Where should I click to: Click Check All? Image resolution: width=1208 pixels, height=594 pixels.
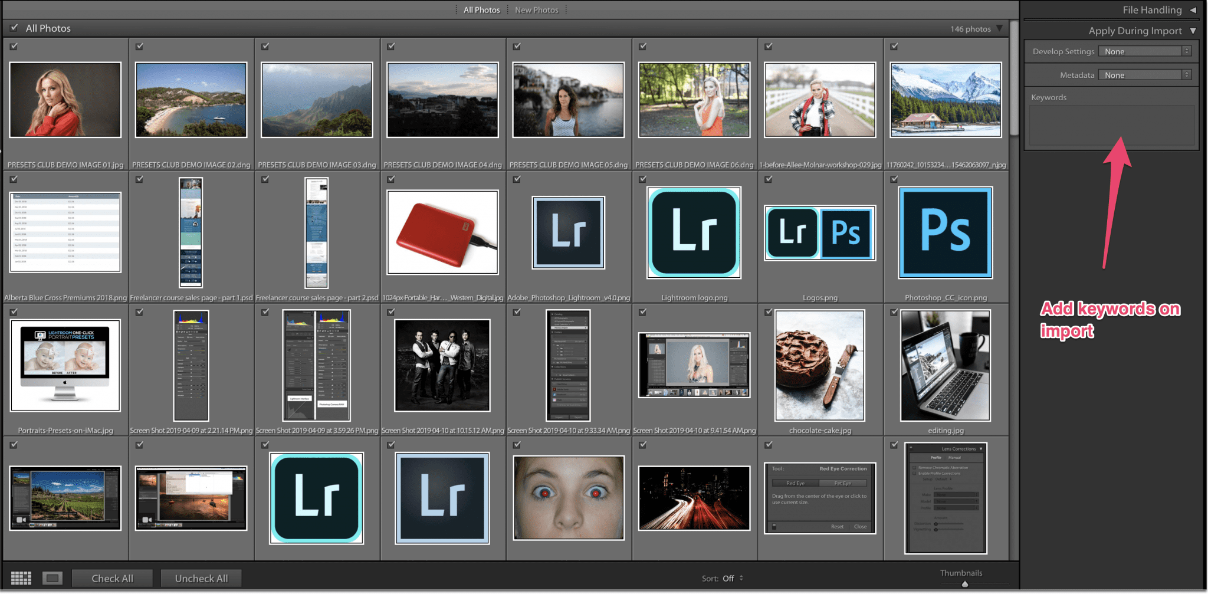pyautogui.click(x=111, y=577)
